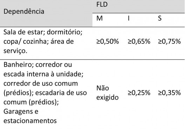The height and width of the screenshot is (129, 185).
Task: Click 'corredor de uso comum' line
Action: point(41,83)
